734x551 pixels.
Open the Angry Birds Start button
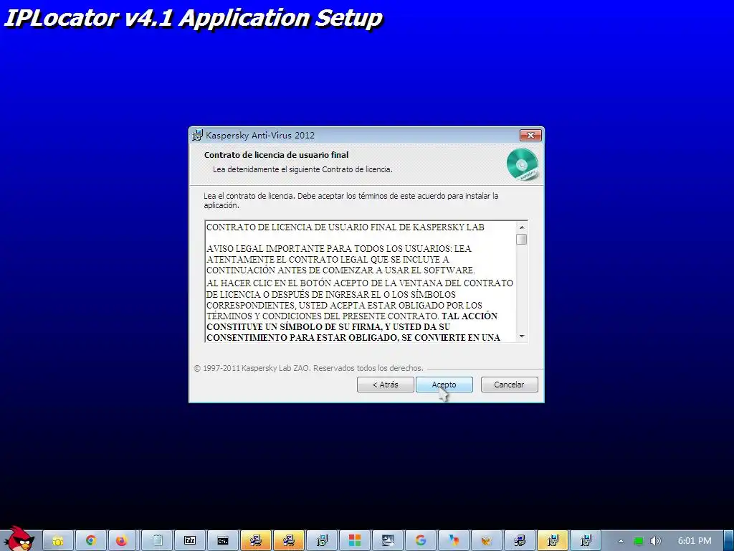18,539
